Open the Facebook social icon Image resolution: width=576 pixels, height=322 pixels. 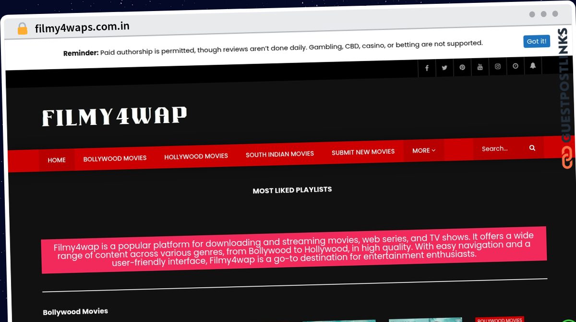coord(427,68)
